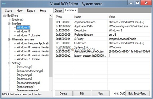This screenshot has width=153, height=99.
Task: Collapse the Loaders tree node
Action: [x=9, y=24]
